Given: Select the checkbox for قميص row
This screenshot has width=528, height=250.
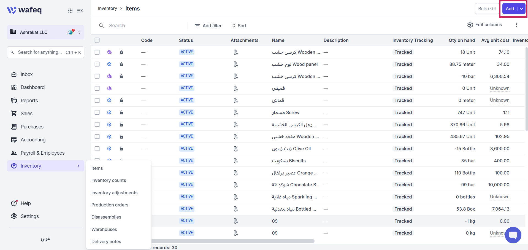Looking at the screenshot, I should pyautogui.click(x=97, y=88).
